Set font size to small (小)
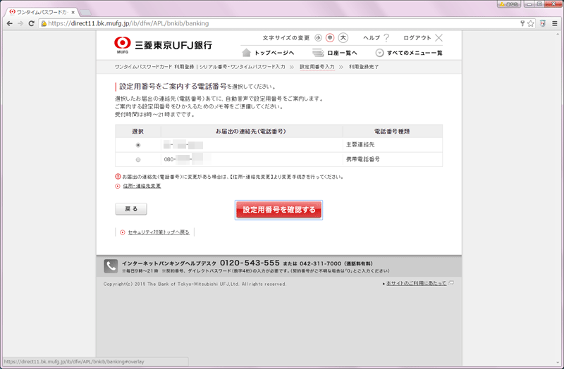 coord(318,38)
